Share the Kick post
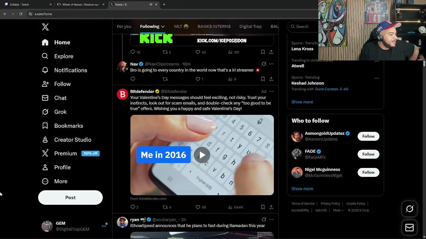The image size is (426, 239). tap(271, 52)
